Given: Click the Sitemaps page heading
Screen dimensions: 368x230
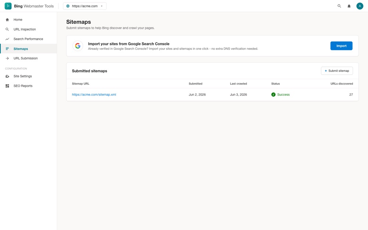Looking at the screenshot, I should pyautogui.click(x=78, y=22).
